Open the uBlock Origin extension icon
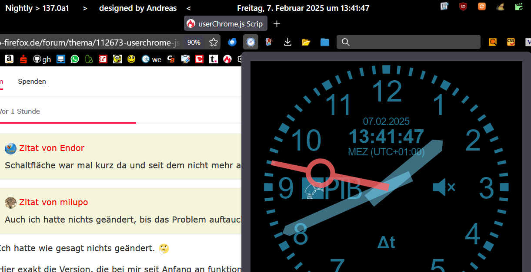The image size is (531, 272). click(x=463, y=7)
